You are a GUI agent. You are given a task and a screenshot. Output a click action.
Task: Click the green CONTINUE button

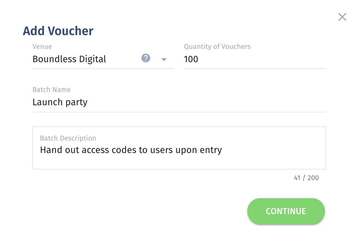point(286,211)
